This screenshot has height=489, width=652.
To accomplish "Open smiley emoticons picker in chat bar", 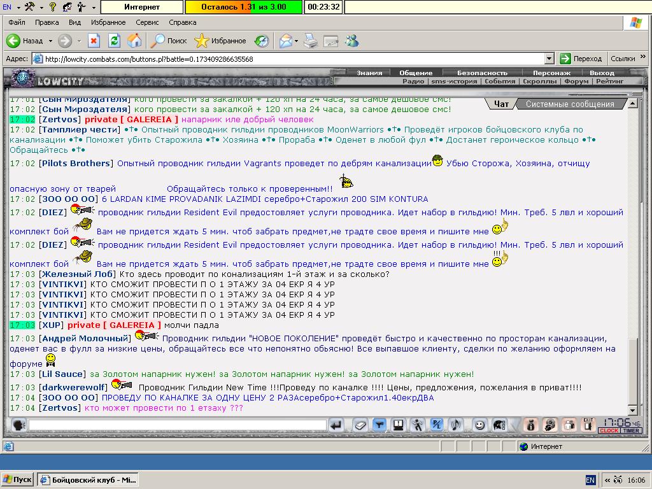I will tap(479, 425).
